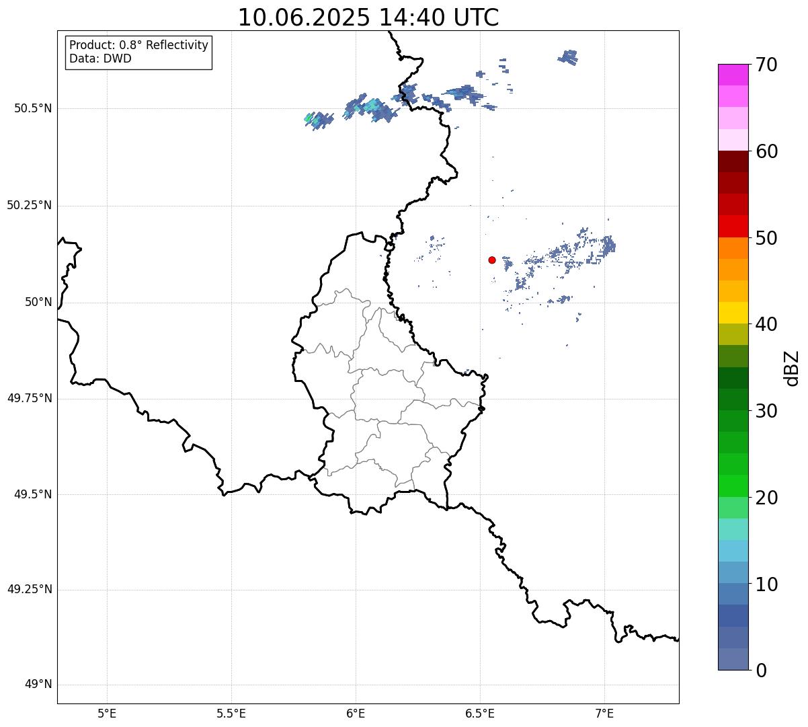Click the '50.25°N' latitude label
The height and width of the screenshot is (727, 808).
[29, 205]
